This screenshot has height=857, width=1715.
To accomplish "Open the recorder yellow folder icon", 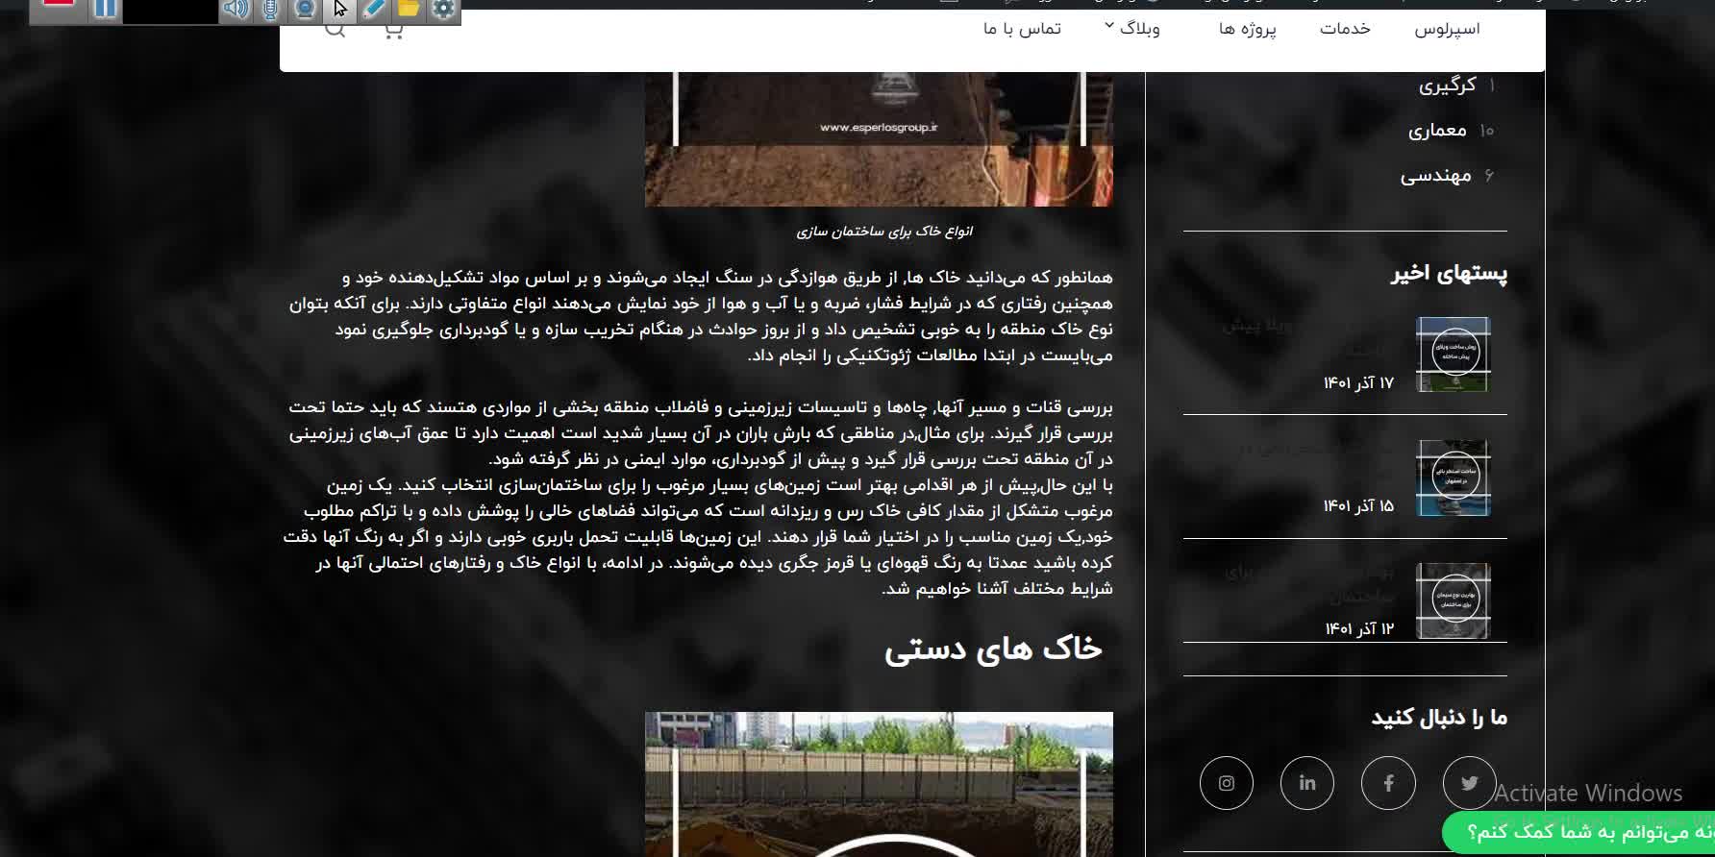I will tap(408, 10).
